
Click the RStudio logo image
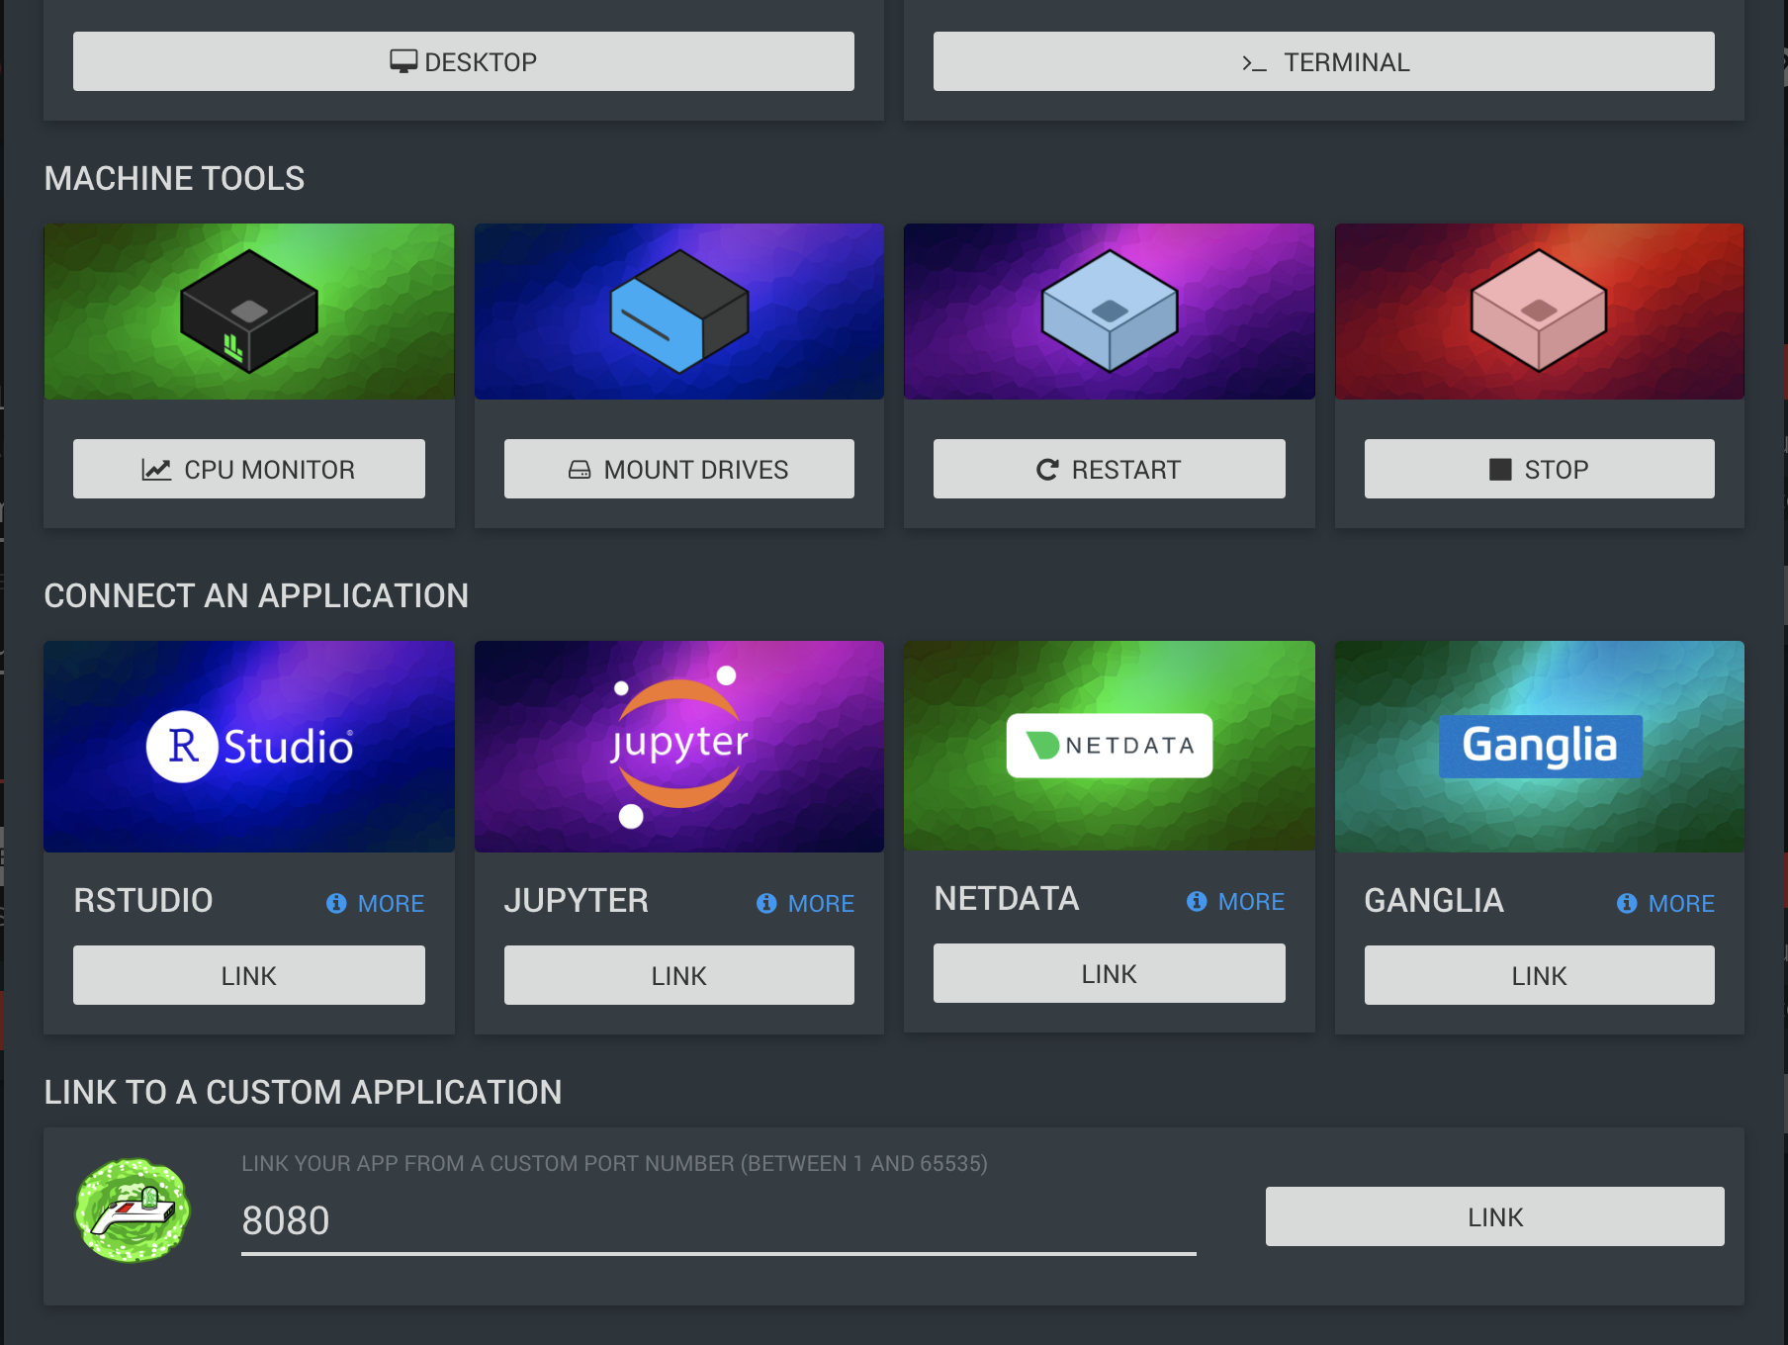coord(249,747)
